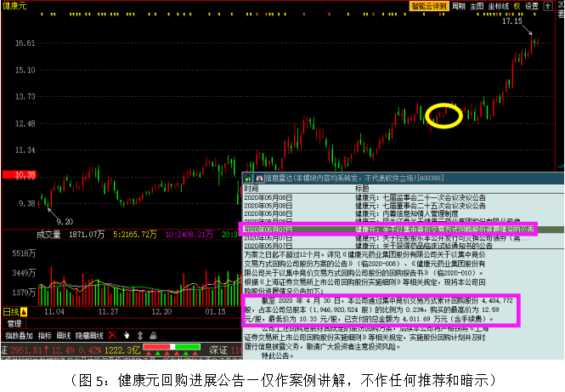Toggle 指数叠加 index overlay
This screenshot has width=565, height=392.
pyautogui.click(x=18, y=336)
